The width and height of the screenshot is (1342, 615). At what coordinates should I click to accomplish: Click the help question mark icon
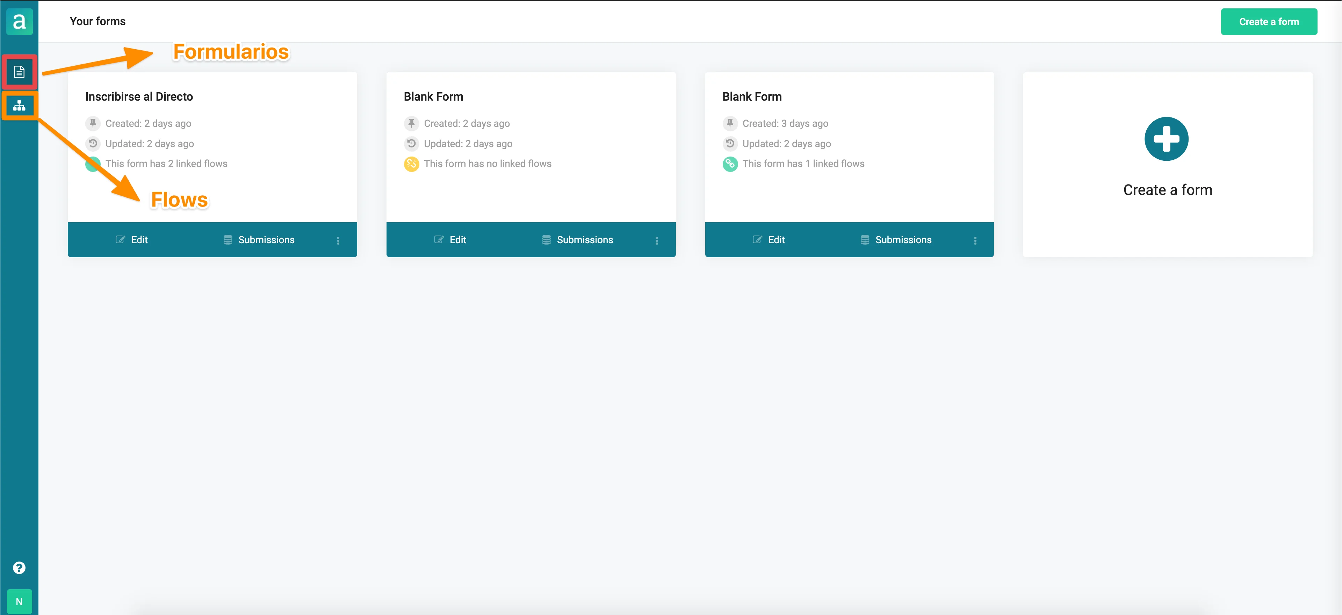coord(19,567)
